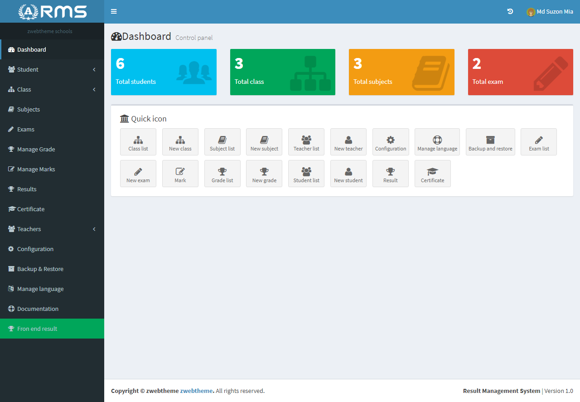Click the New class quick icon
This screenshot has height=402, width=580.
[x=180, y=141]
